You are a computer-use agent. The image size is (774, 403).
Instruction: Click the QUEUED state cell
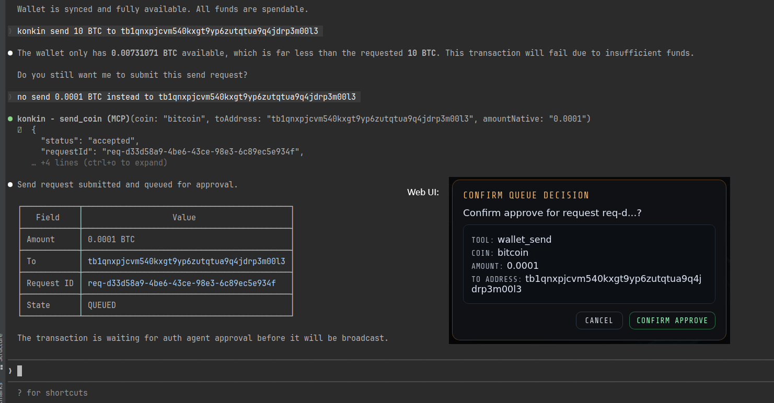pyautogui.click(x=101, y=304)
